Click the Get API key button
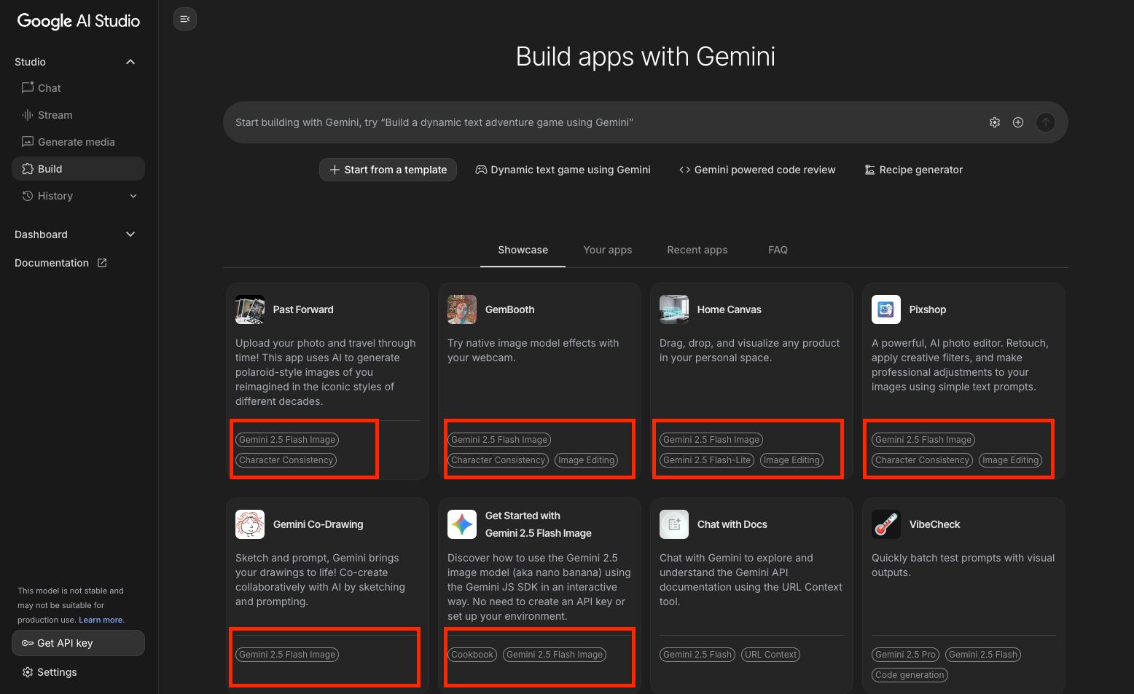 point(78,643)
